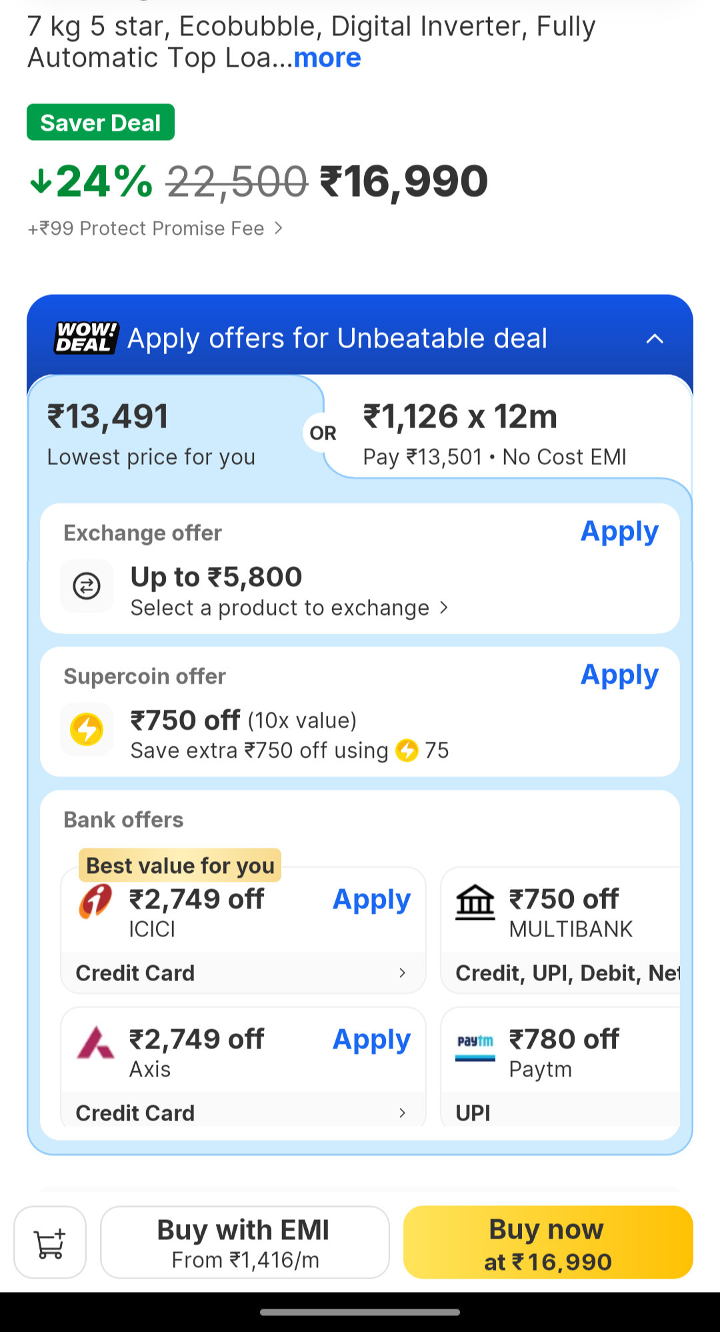Collapse the Unbeatable deal offers panel
Image resolution: width=720 pixels, height=1332 pixels.
pos(655,339)
